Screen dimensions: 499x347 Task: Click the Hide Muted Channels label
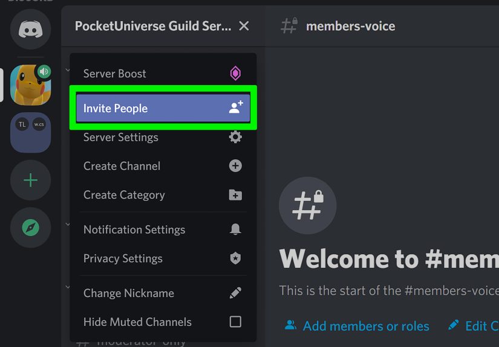point(137,322)
